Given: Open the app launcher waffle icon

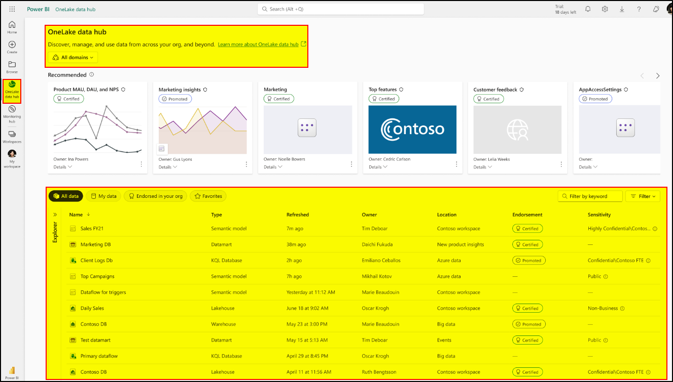Looking at the screenshot, I should tap(12, 9).
